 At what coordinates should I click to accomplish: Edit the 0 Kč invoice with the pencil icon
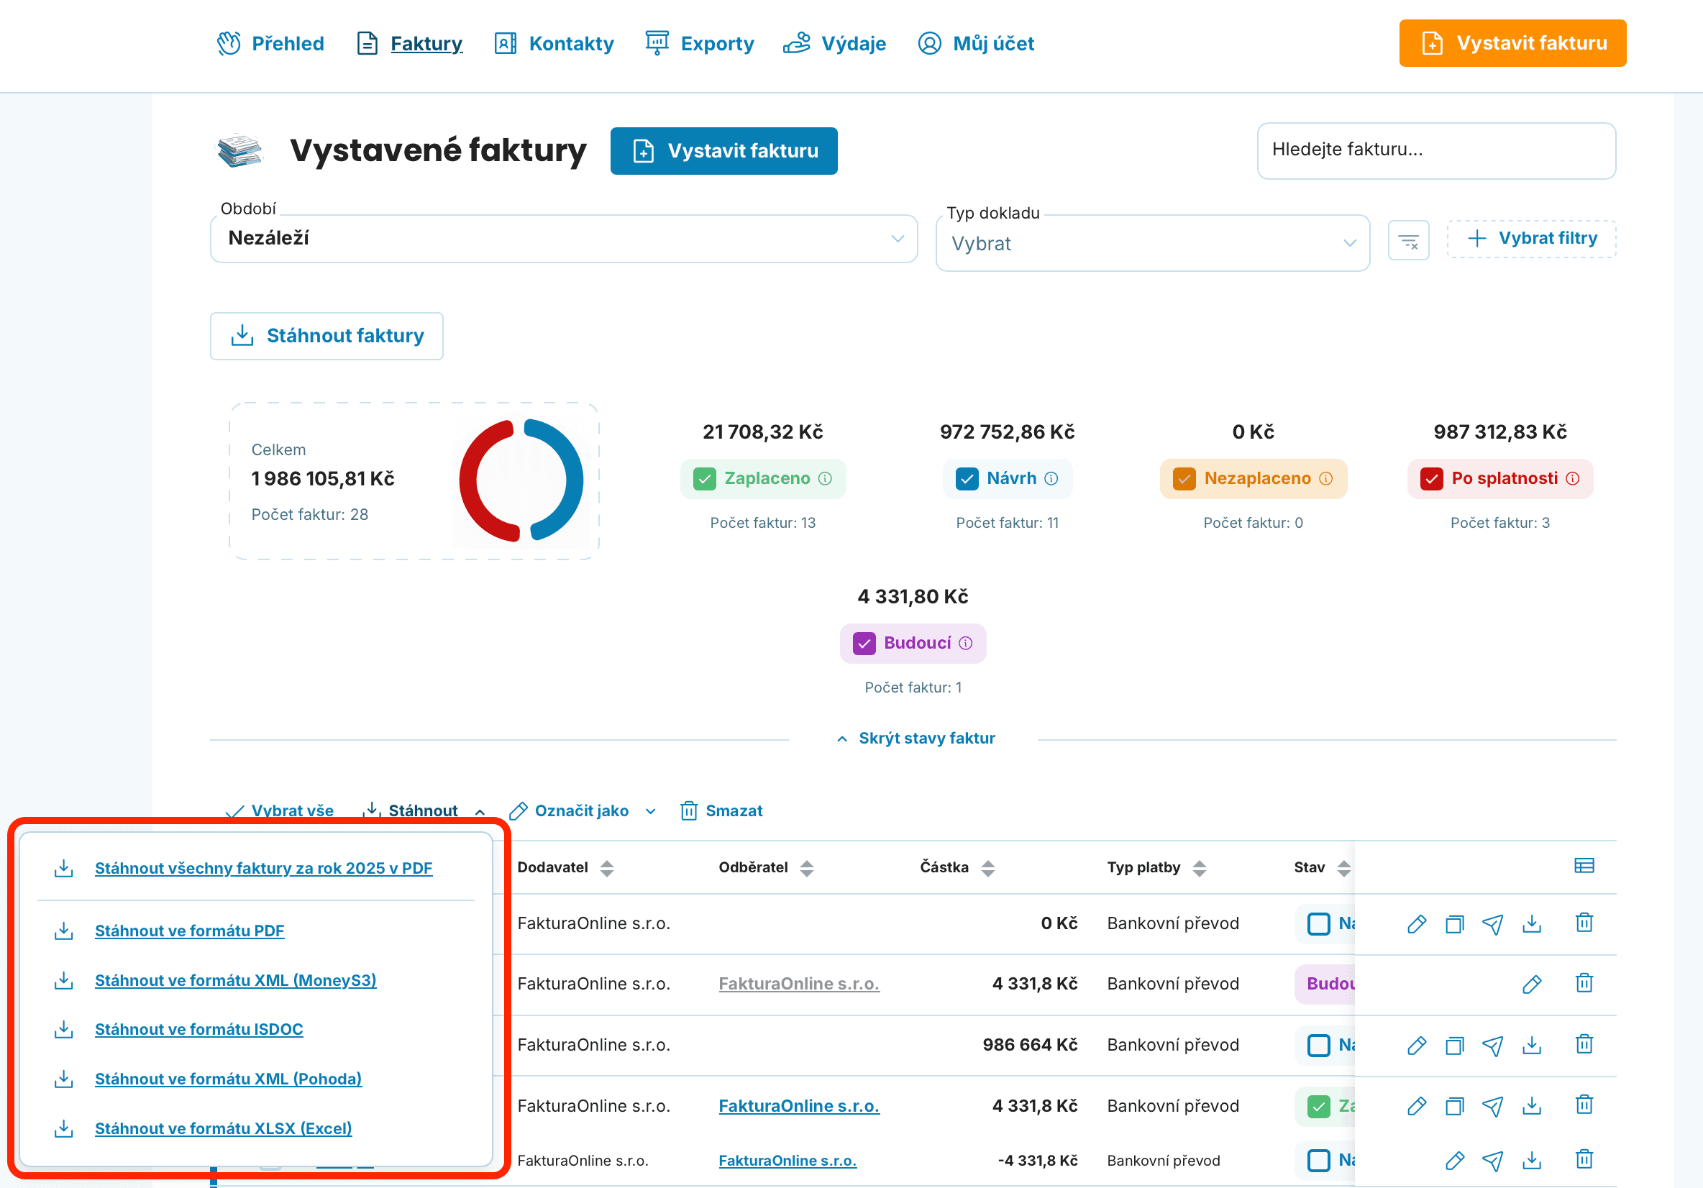pyautogui.click(x=1416, y=923)
